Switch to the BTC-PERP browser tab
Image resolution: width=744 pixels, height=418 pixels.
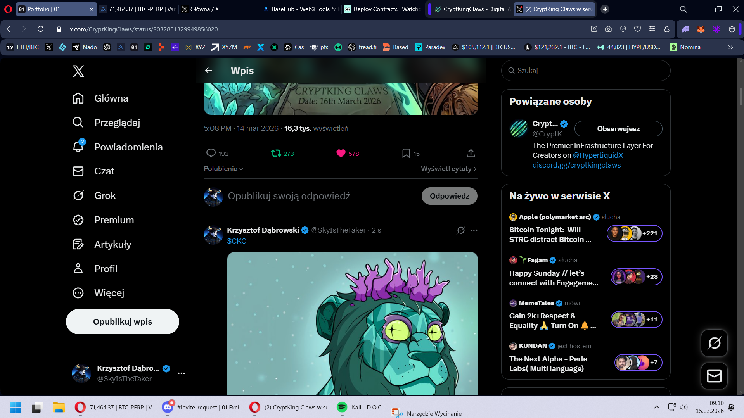point(138,9)
